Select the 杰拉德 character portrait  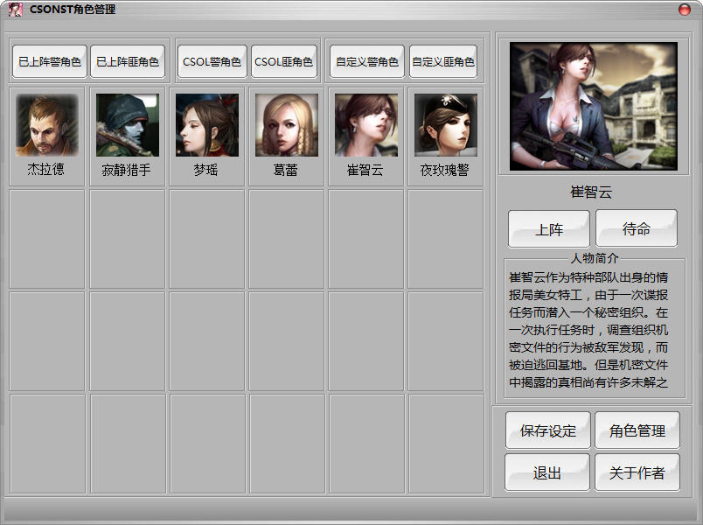click(47, 125)
